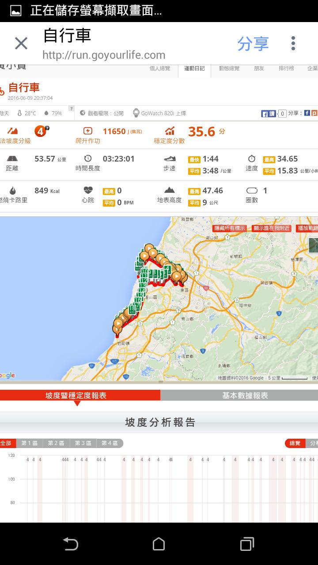Screen dimensions: 318x565
Task: Tap the 11650 J climbing work value
Action: pos(122,132)
